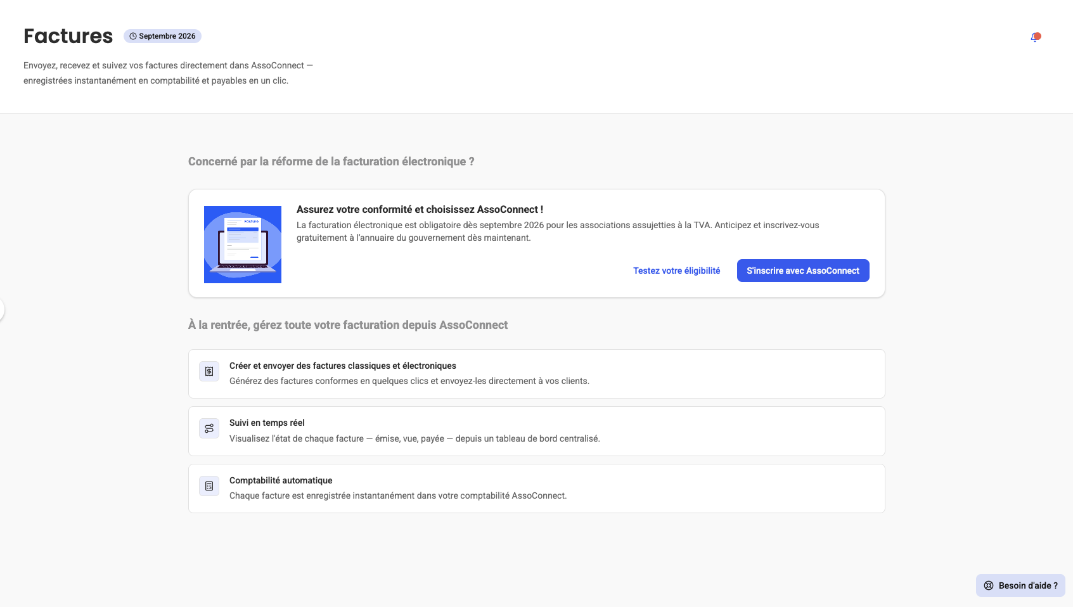Click text 'Chaque facture est enregistrée instantanément'
The height and width of the screenshot is (607, 1073).
point(323,495)
